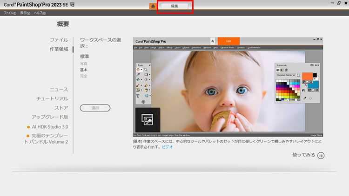Open the 表示(V) menu

click(x=25, y=13)
